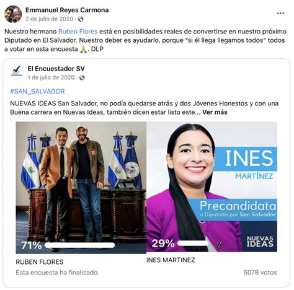The width and height of the screenshot is (294, 290).
Task: Open the 1 de julio de 2020 timestamp
Action: coord(51,77)
